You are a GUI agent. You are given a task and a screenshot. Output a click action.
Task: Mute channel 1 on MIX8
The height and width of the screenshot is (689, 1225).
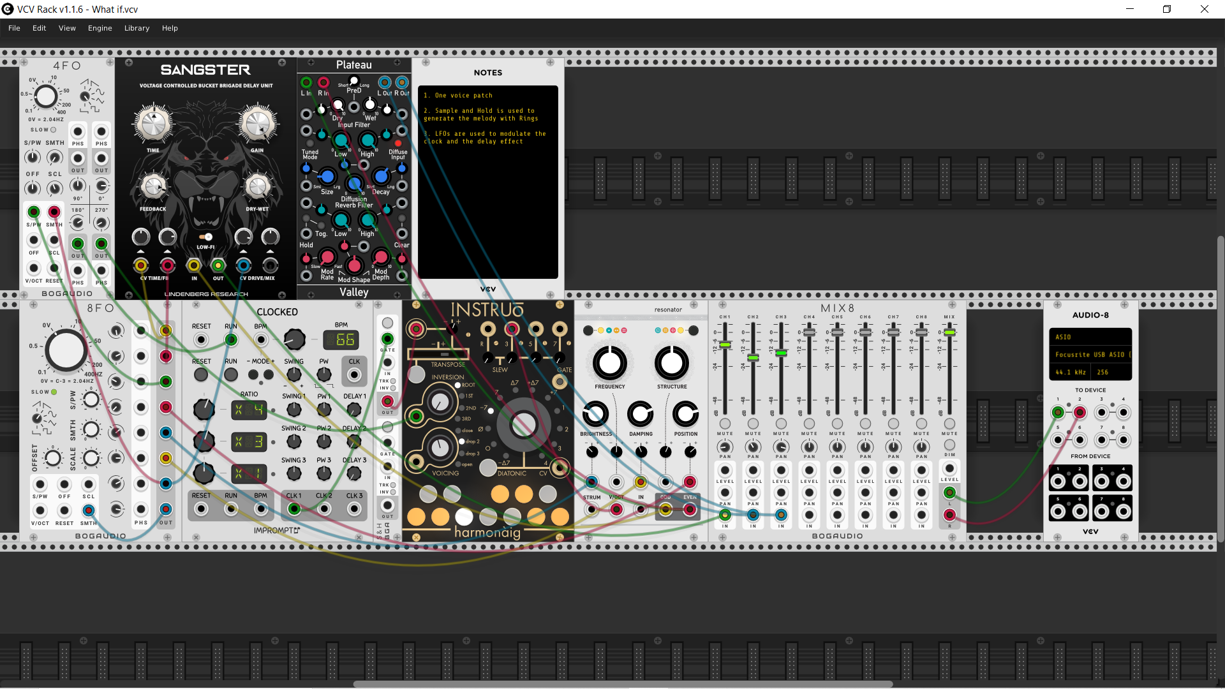725,424
